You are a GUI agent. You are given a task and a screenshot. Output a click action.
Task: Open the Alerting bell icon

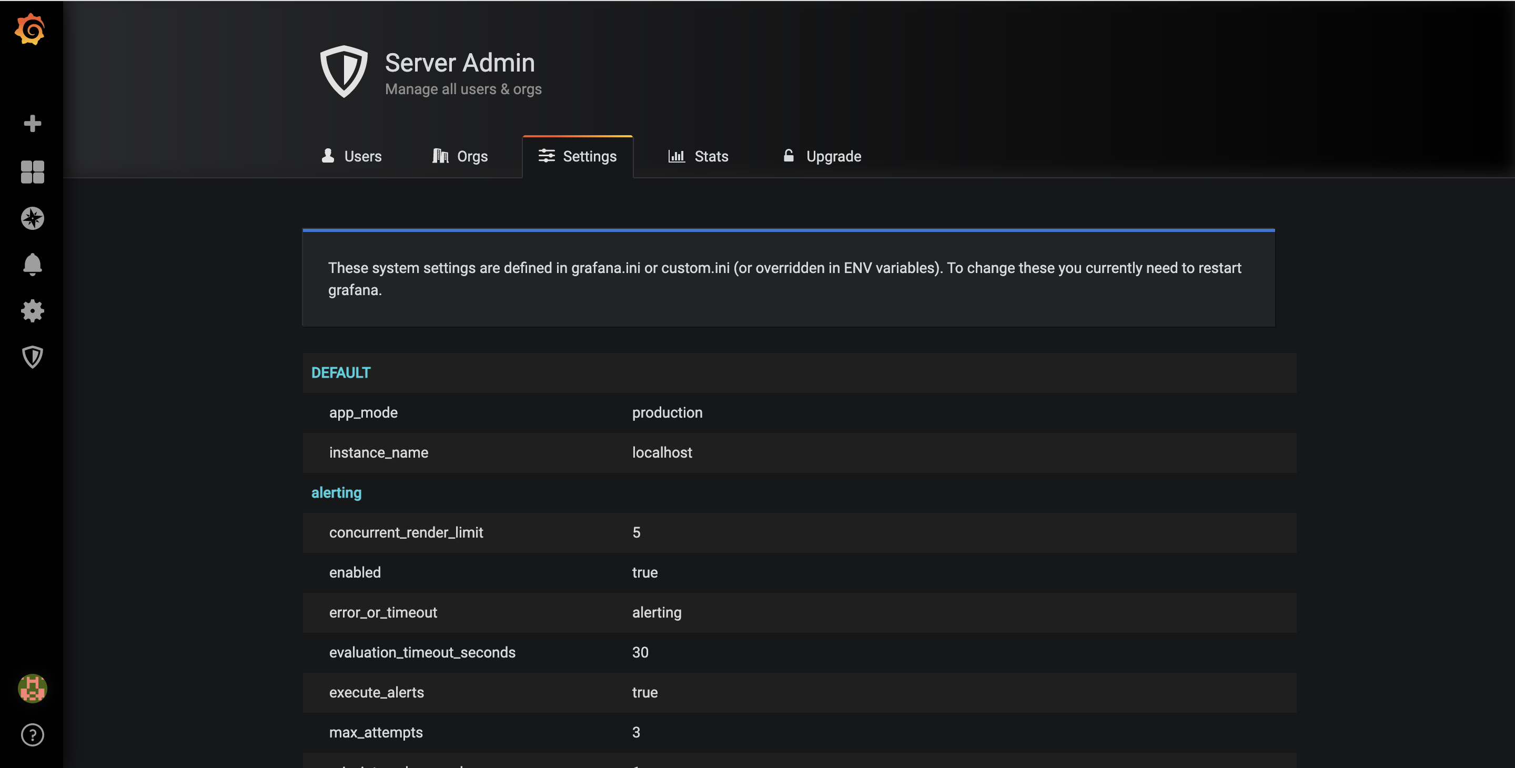click(32, 265)
